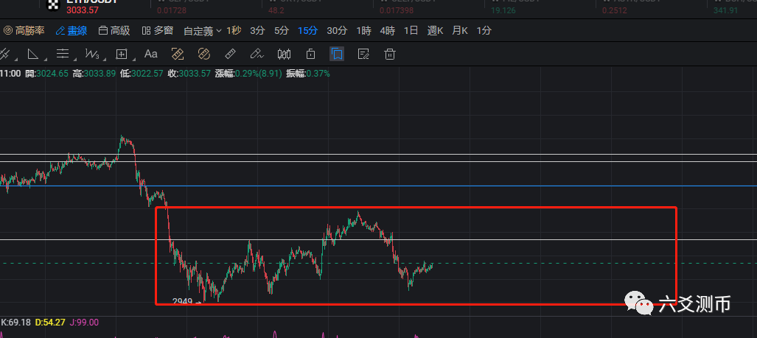This screenshot has height=338, width=757.
Task: Switch to the 1秒 timeframe
Action: pyautogui.click(x=234, y=31)
